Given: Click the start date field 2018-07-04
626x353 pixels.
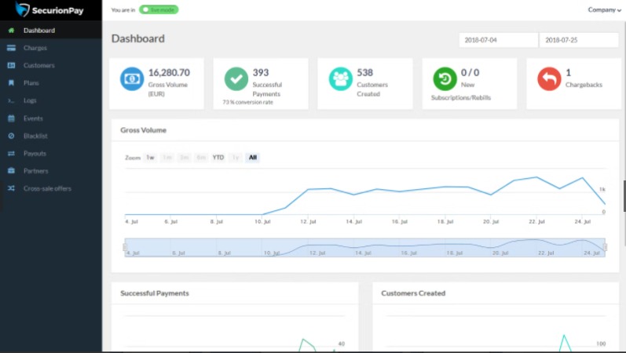Looking at the screenshot, I should (x=498, y=40).
